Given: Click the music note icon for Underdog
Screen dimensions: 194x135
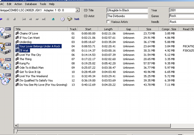Looking at the screenshot, I should tap(17, 42).
